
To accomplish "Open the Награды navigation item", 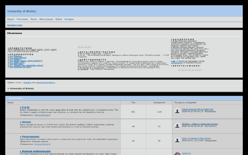I will 69,19.
